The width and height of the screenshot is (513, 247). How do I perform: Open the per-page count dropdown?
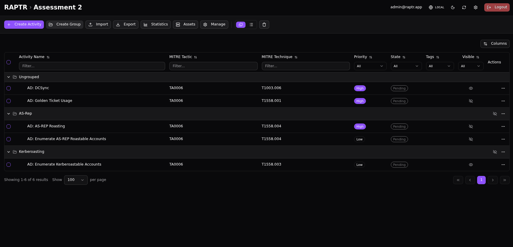coord(76,180)
